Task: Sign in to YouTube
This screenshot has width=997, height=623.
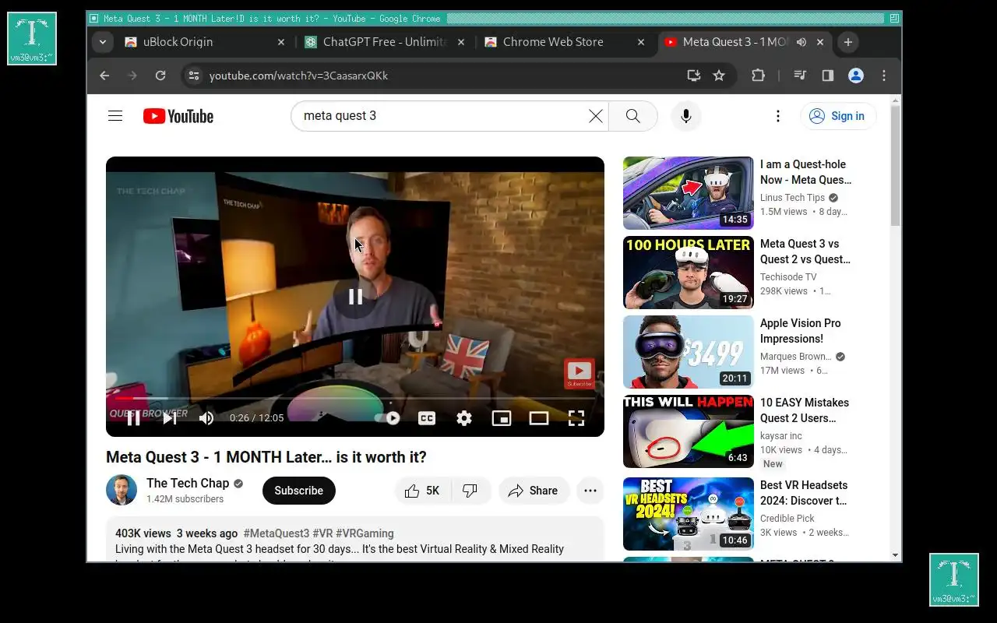Action: click(838, 116)
